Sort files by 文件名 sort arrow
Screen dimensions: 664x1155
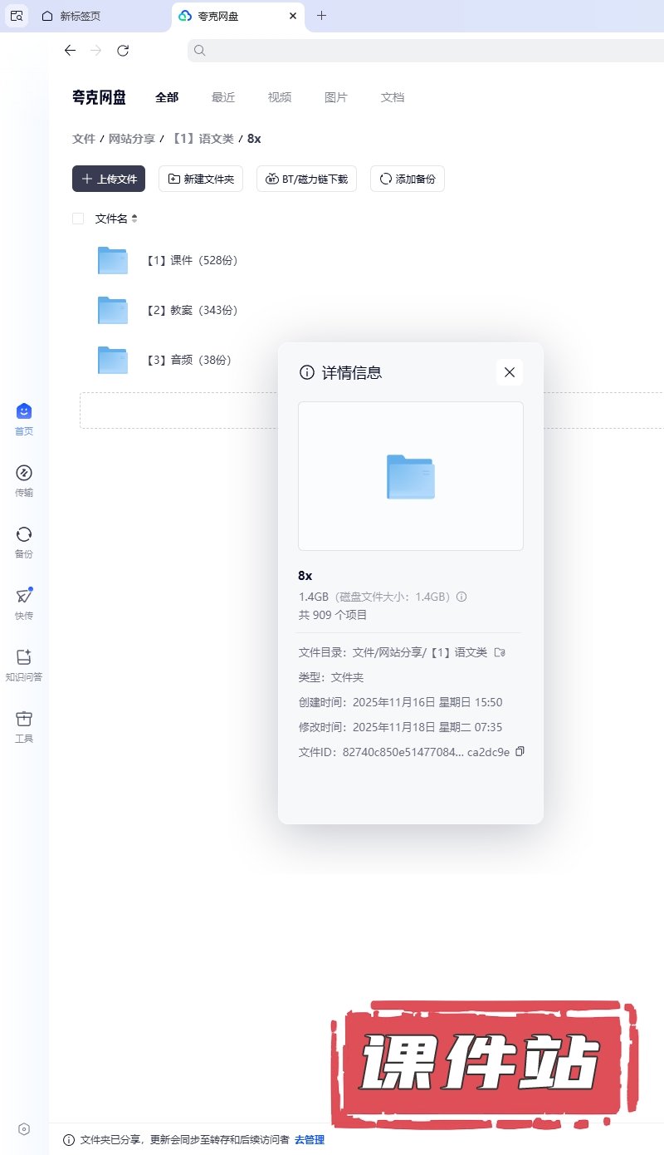(x=134, y=219)
